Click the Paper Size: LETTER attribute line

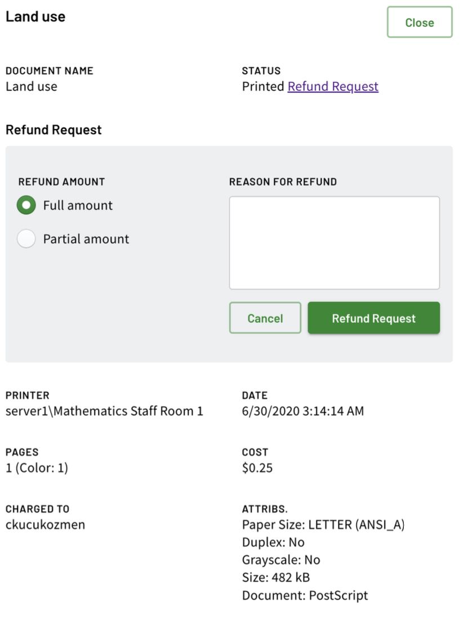point(323,525)
